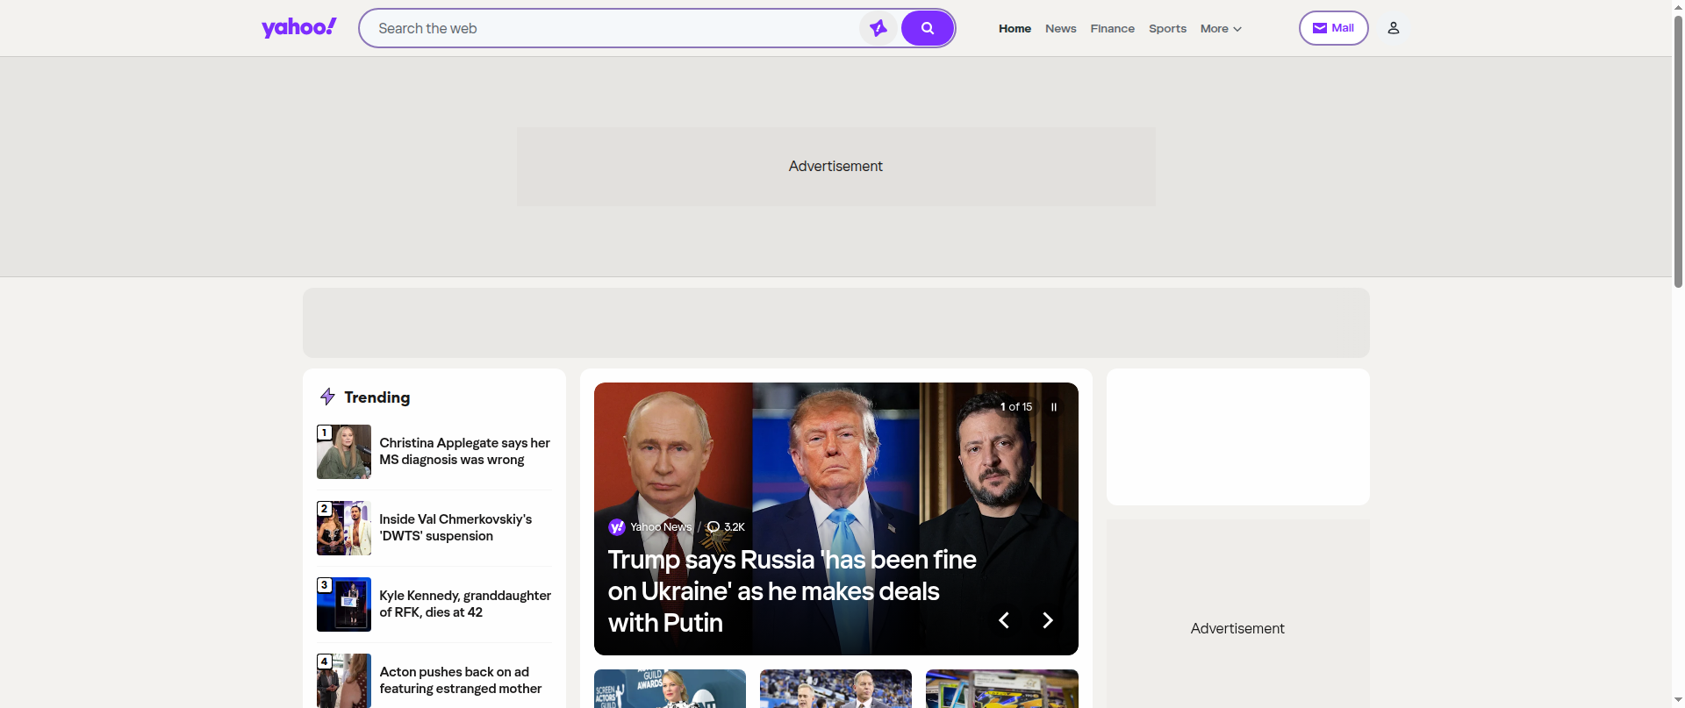
Task: Read Christina Applegate MS diagnosis story
Action: (x=465, y=451)
